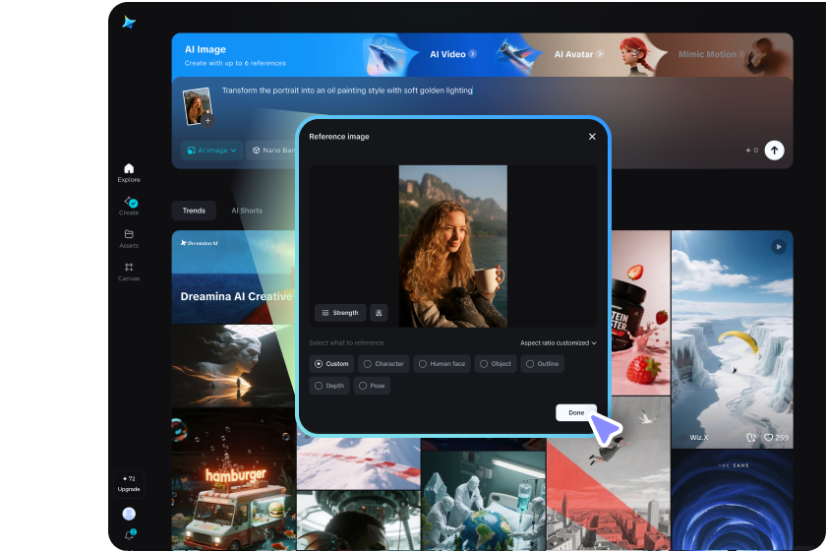
Task: Open the hamburger food truck artwork
Action: click(233, 479)
